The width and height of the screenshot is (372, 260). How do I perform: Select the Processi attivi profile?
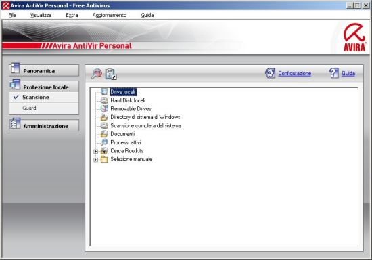[x=126, y=142]
